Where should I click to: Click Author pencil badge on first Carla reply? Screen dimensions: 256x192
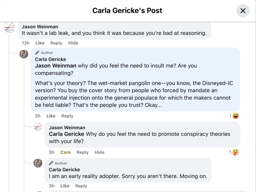37,53
